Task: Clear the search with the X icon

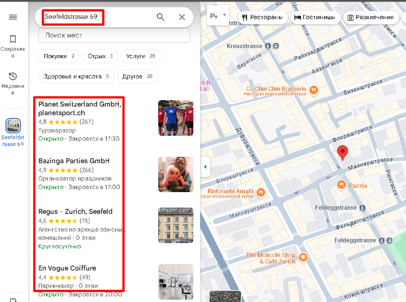Action: (x=182, y=17)
